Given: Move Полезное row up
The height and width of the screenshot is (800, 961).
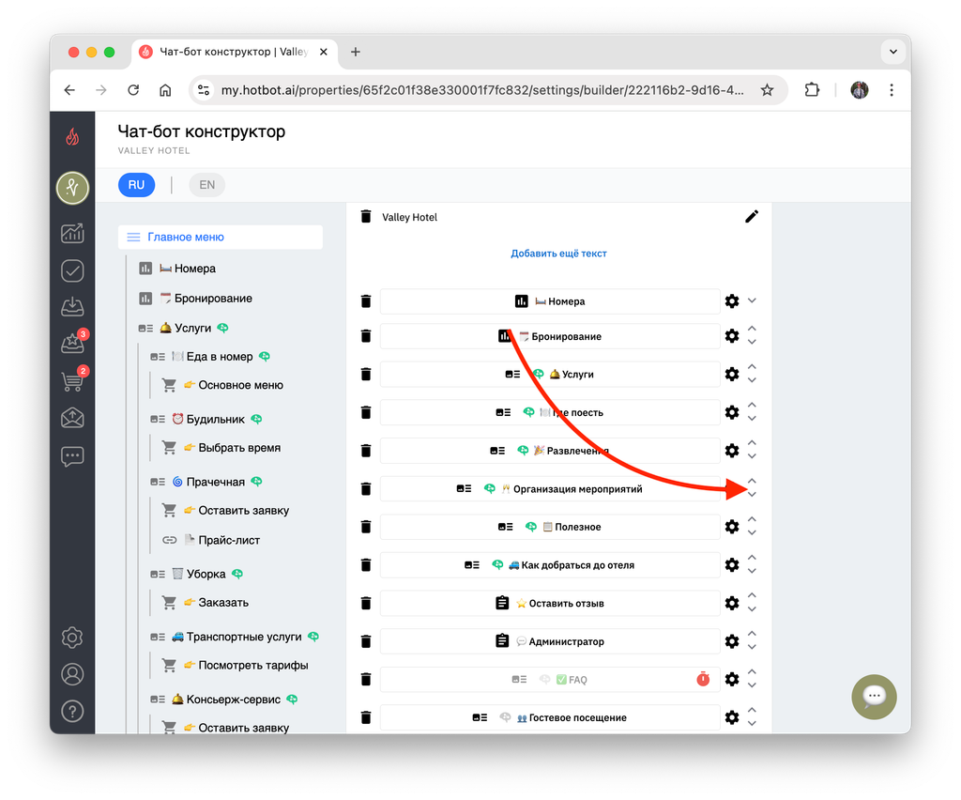Looking at the screenshot, I should [752, 519].
